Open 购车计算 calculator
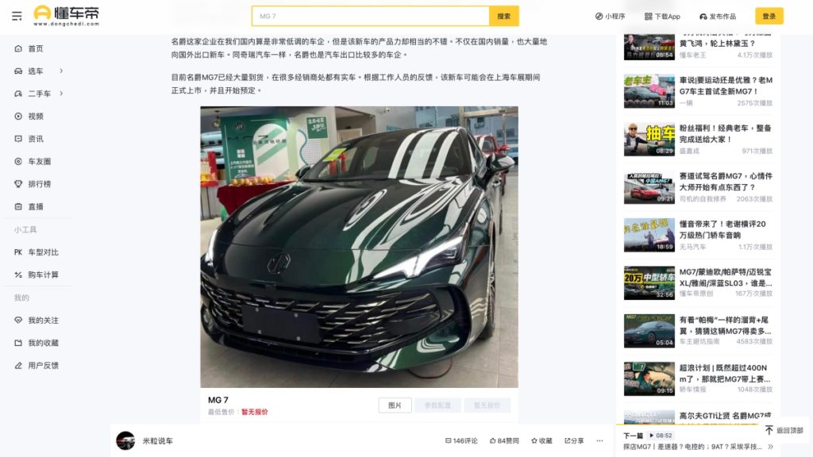The width and height of the screenshot is (813, 457). 37,275
